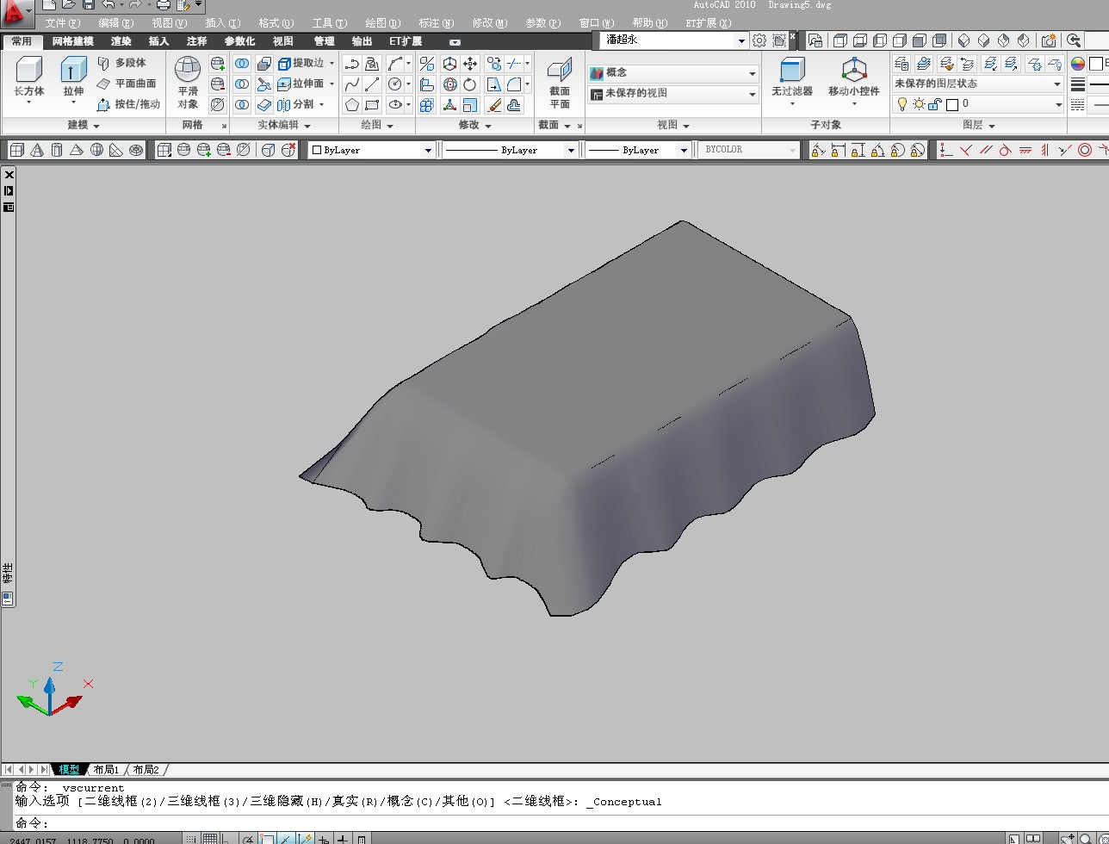Viewport: 1109px width, 844px height.
Task: Select the cone primitive in the modeling toolbar
Action: (x=37, y=150)
